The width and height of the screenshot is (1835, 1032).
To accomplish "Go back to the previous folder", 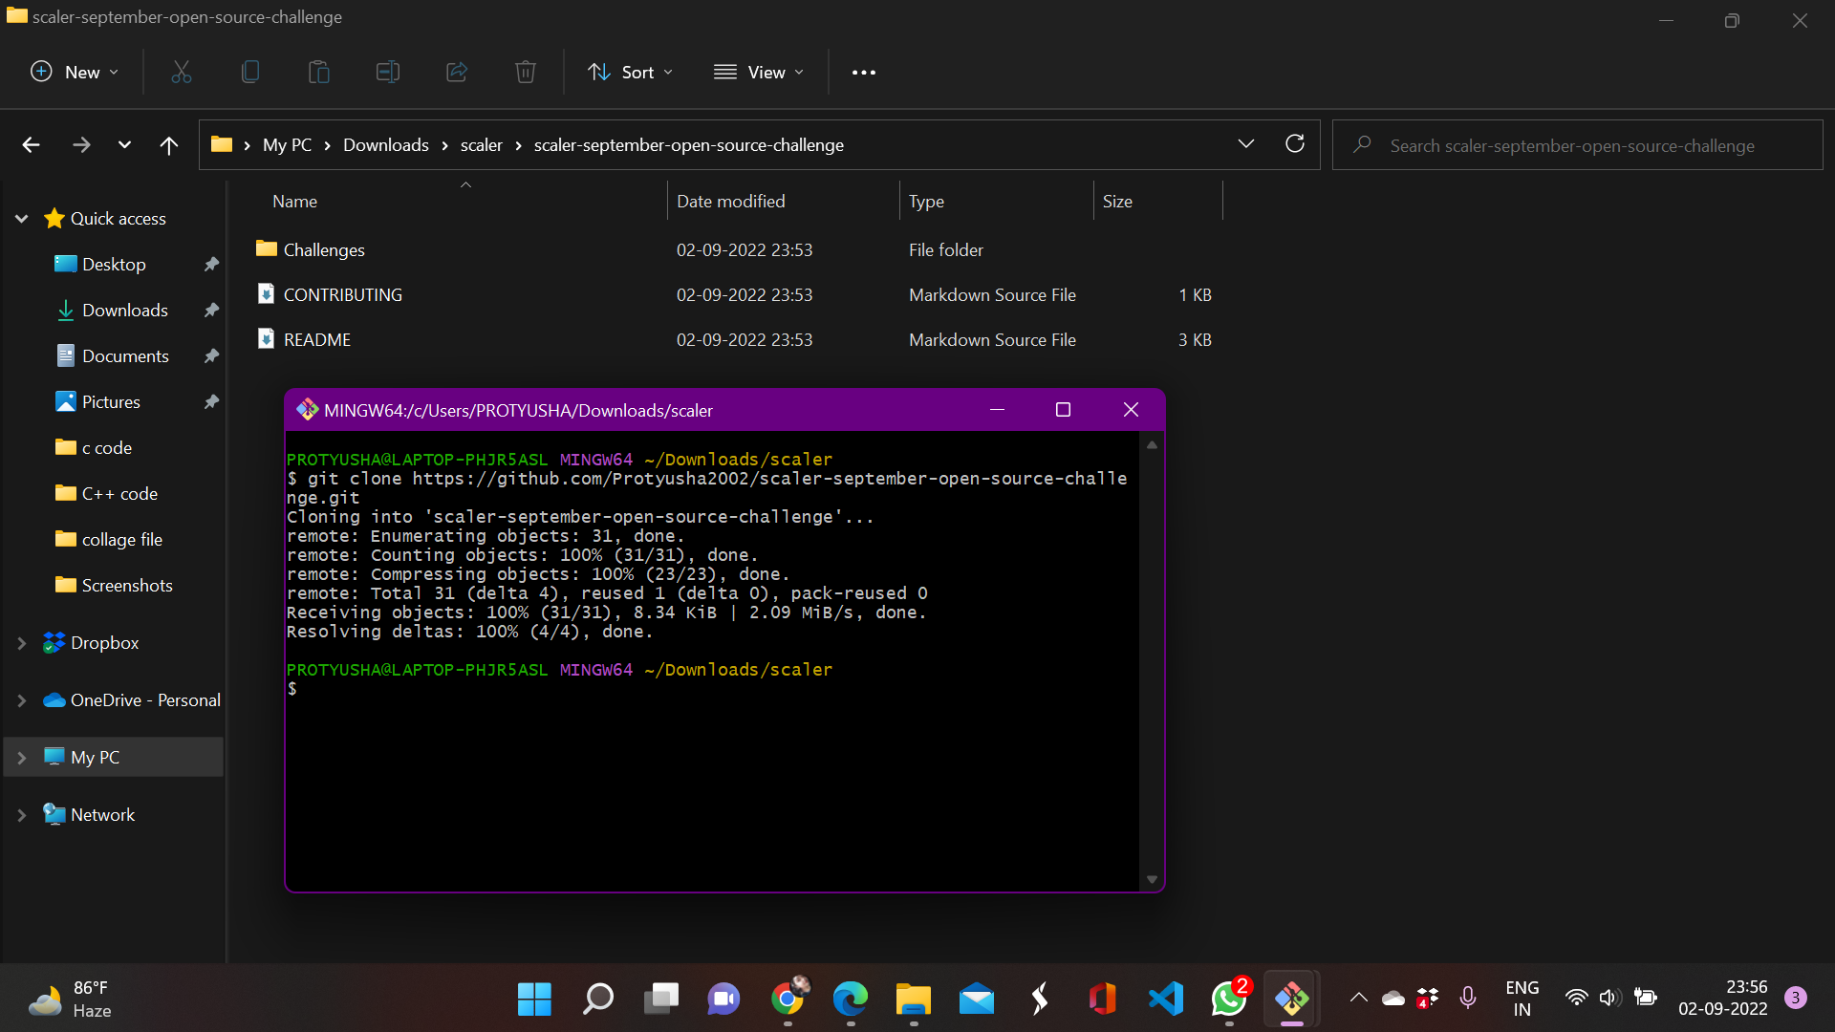I will click(31, 144).
